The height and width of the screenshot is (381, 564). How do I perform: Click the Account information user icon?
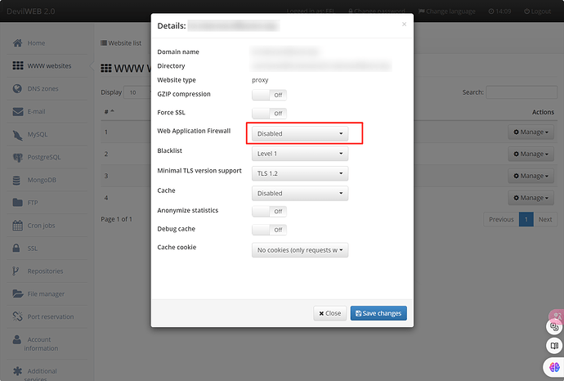pyautogui.click(x=16, y=339)
